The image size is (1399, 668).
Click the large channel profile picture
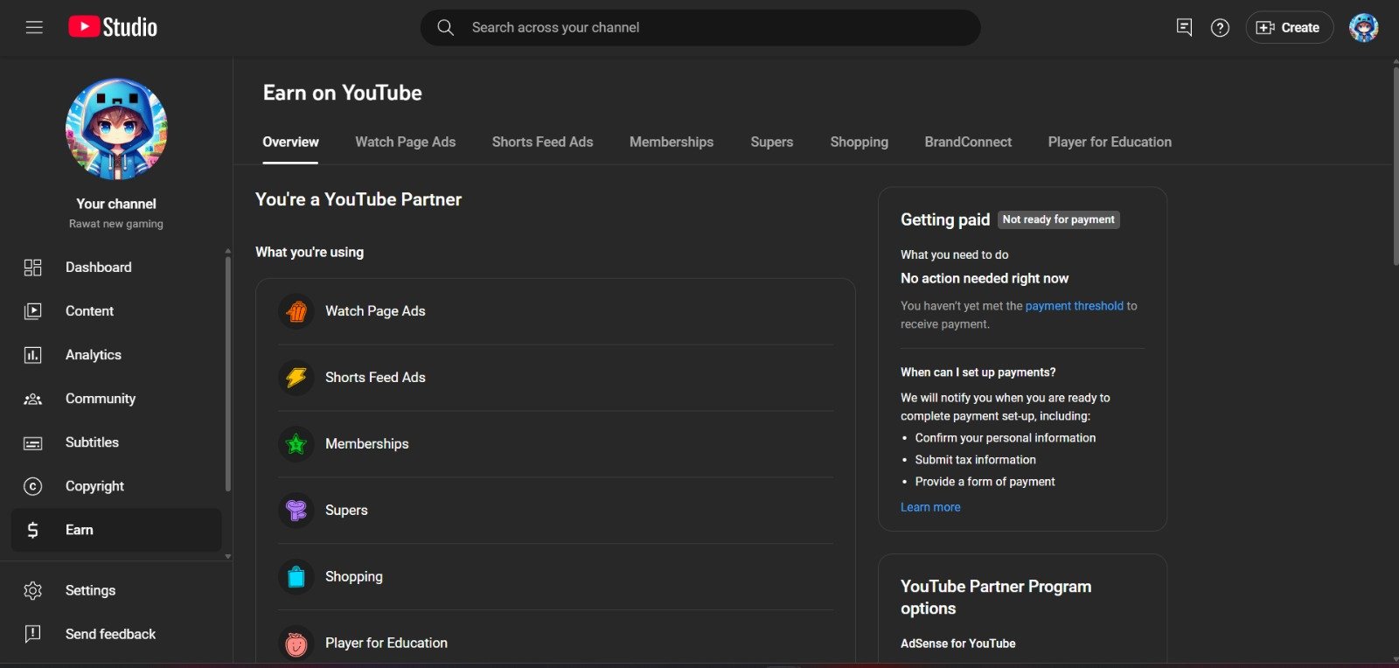pos(116,129)
